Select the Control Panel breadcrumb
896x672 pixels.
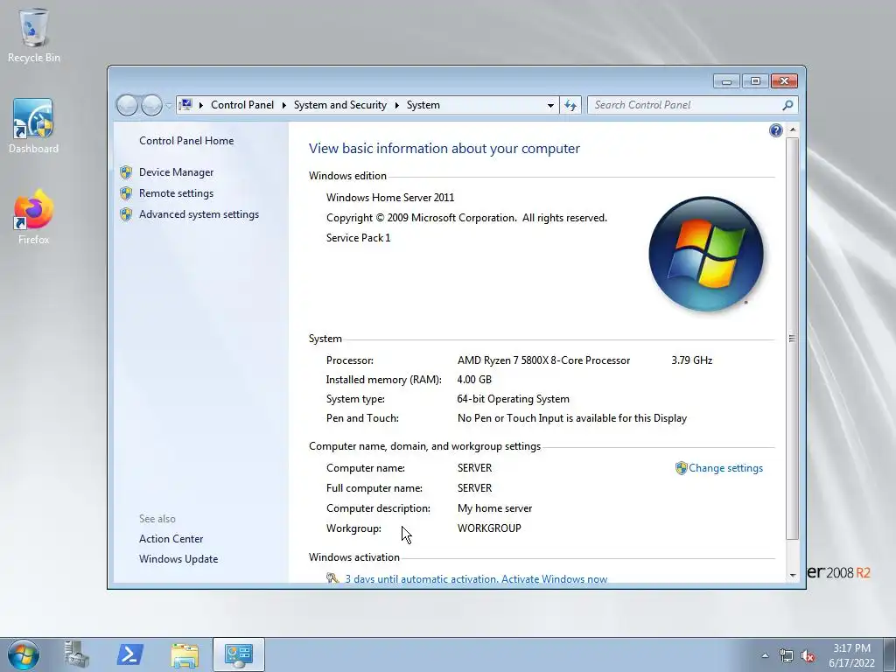[x=242, y=105]
